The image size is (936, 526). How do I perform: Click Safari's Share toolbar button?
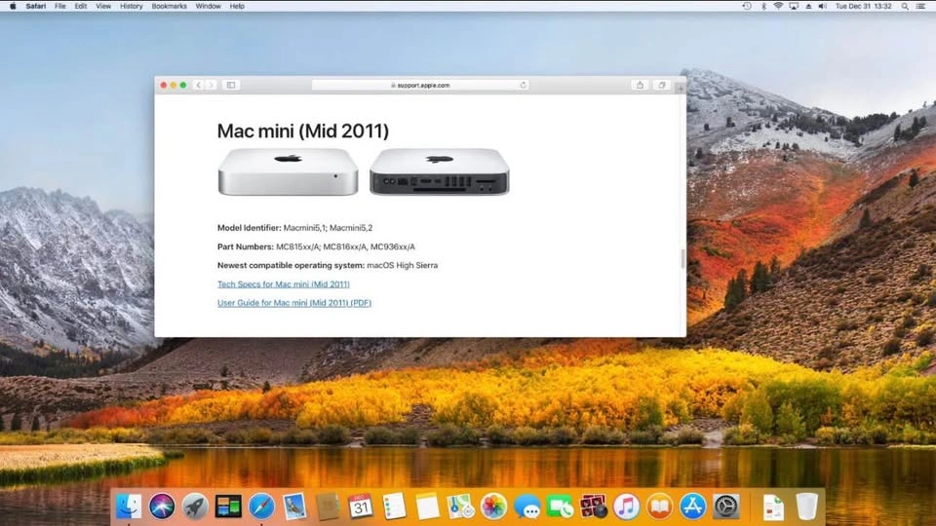click(x=640, y=86)
